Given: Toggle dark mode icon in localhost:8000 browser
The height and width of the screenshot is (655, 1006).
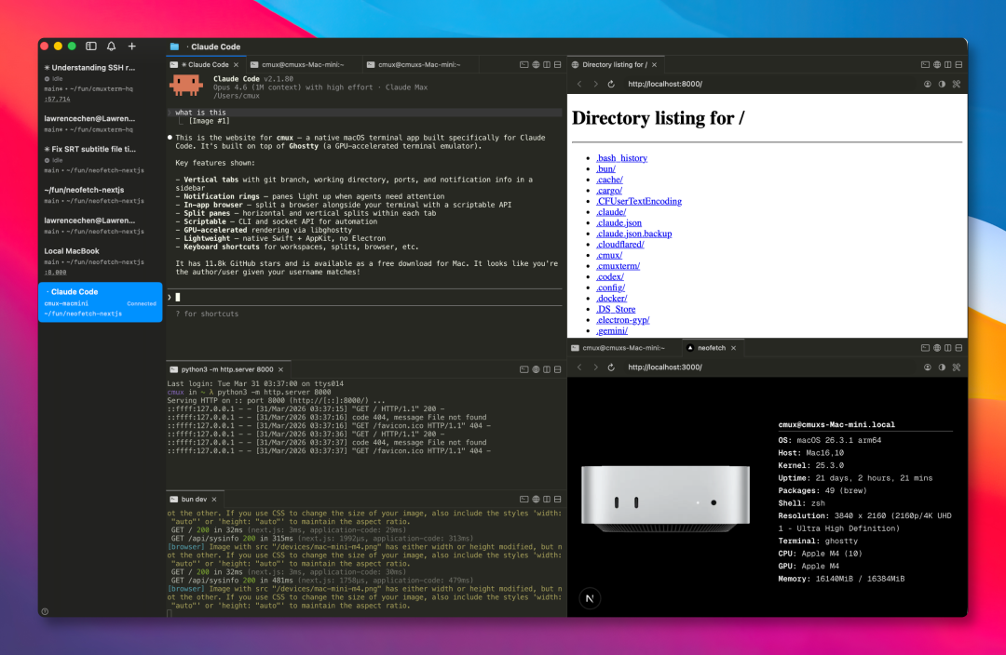Looking at the screenshot, I should 942,84.
